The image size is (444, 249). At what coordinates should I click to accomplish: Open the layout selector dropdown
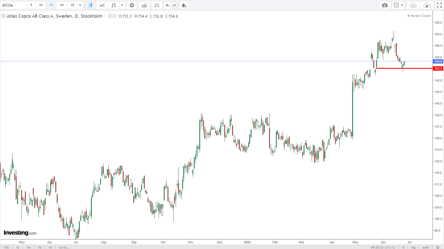(402, 5)
